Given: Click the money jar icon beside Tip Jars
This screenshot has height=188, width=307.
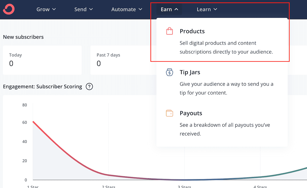Looking at the screenshot, I should click(169, 72).
